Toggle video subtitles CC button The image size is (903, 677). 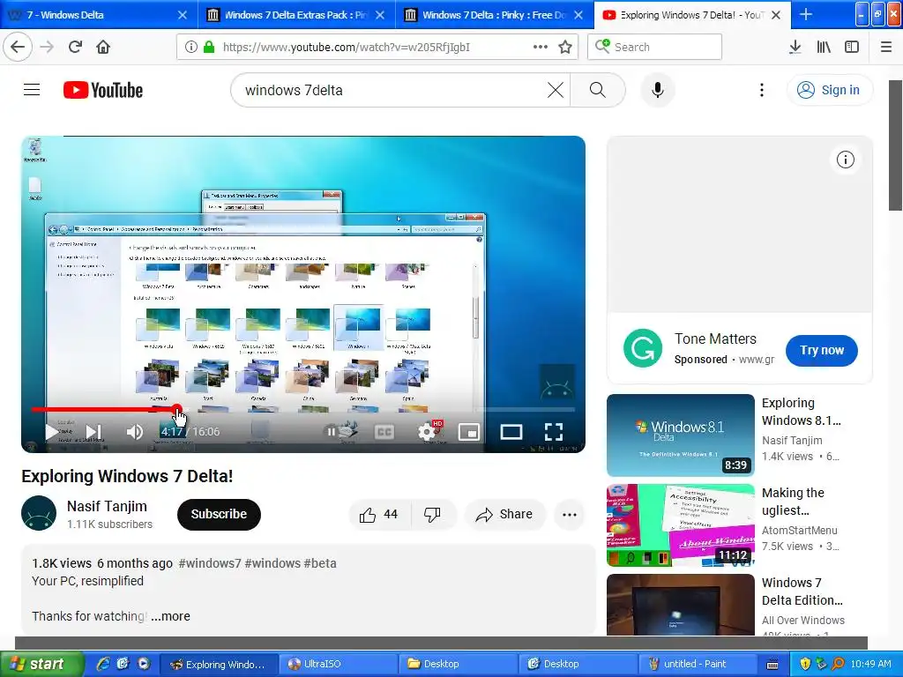coord(384,432)
